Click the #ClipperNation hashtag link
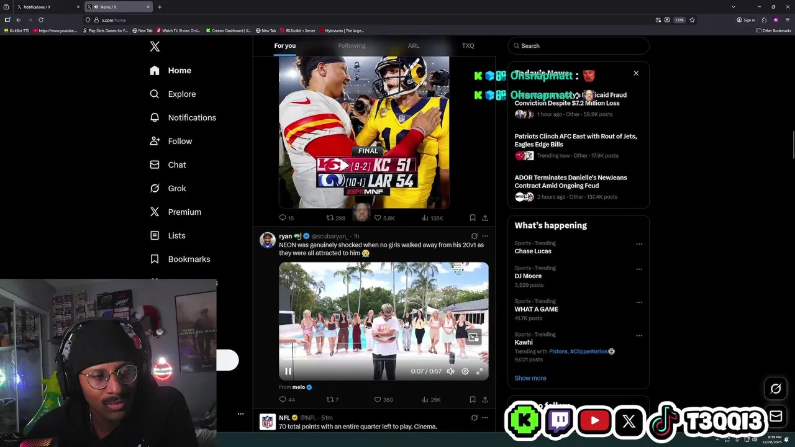This screenshot has width=795, height=447. coord(589,351)
